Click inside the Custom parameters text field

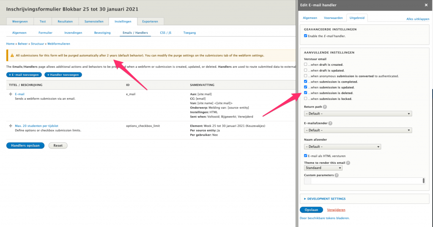tap(364, 181)
